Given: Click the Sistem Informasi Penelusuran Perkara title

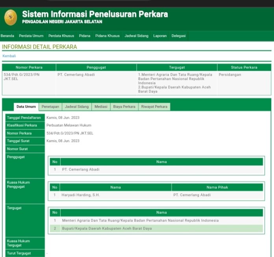Looking at the screenshot, I should (95, 15).
